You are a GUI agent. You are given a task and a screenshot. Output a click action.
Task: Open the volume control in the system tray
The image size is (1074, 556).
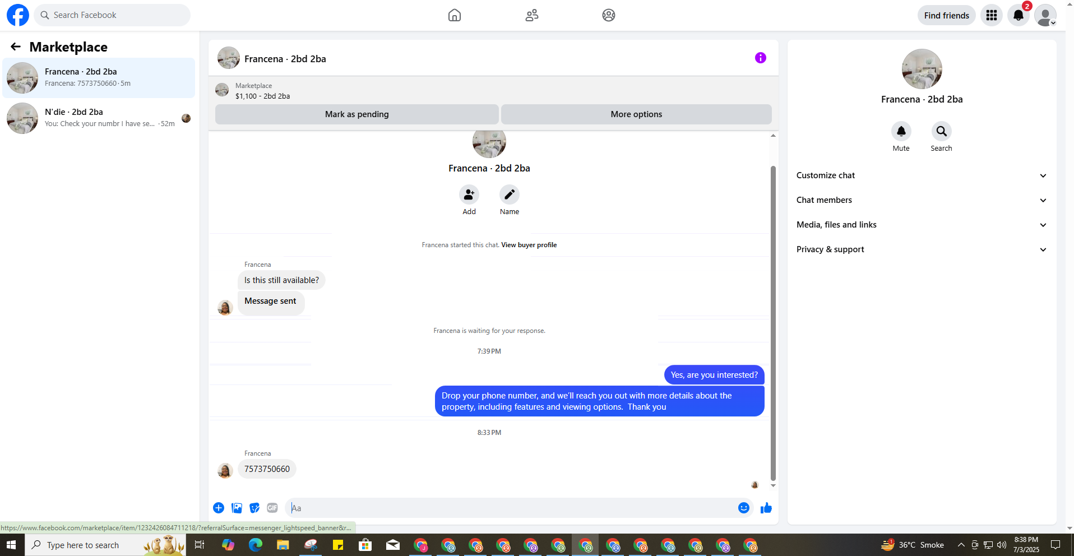pos(1002,545)
